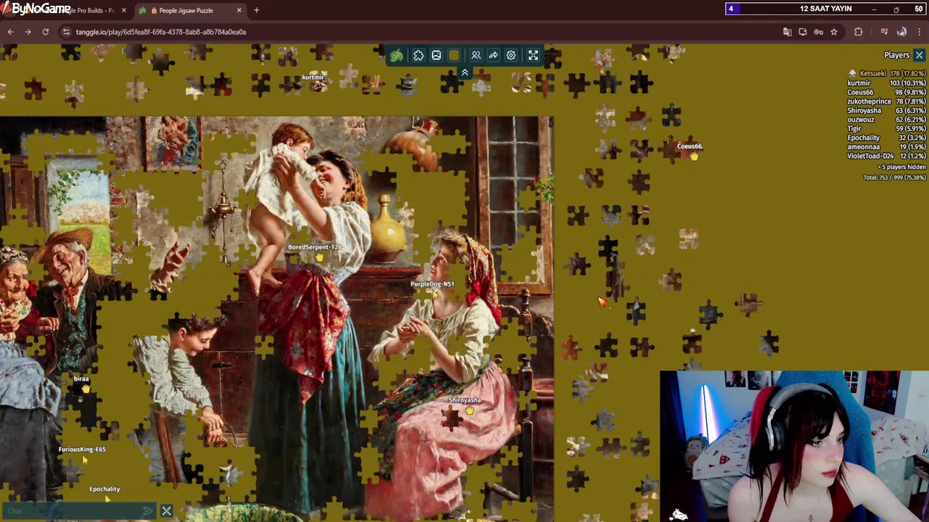Select VioletToad-D24 in the players list
929x522 pixels.
click(887, 156)
